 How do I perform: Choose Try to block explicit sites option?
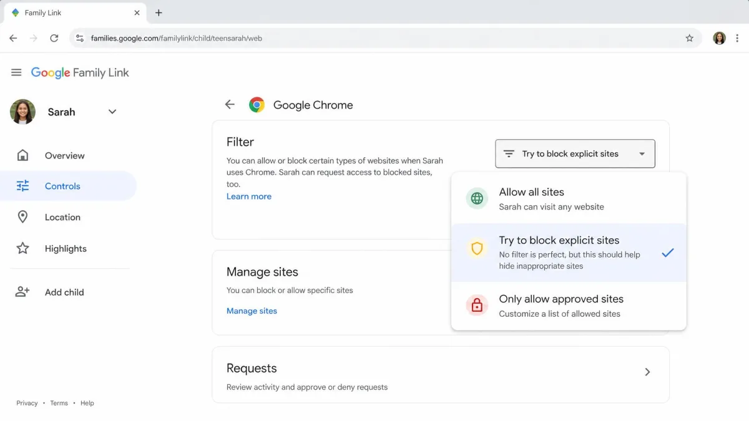(569, 253)
